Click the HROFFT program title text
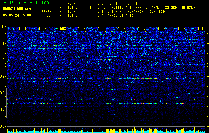 (x=21, y=3)
